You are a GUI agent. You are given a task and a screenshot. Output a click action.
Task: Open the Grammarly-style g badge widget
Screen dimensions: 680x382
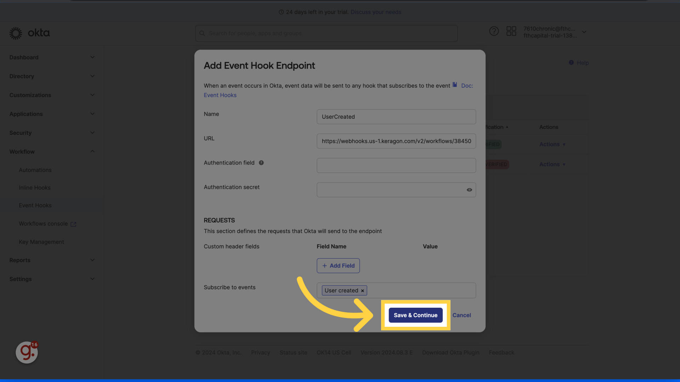[x=27, y=352]
